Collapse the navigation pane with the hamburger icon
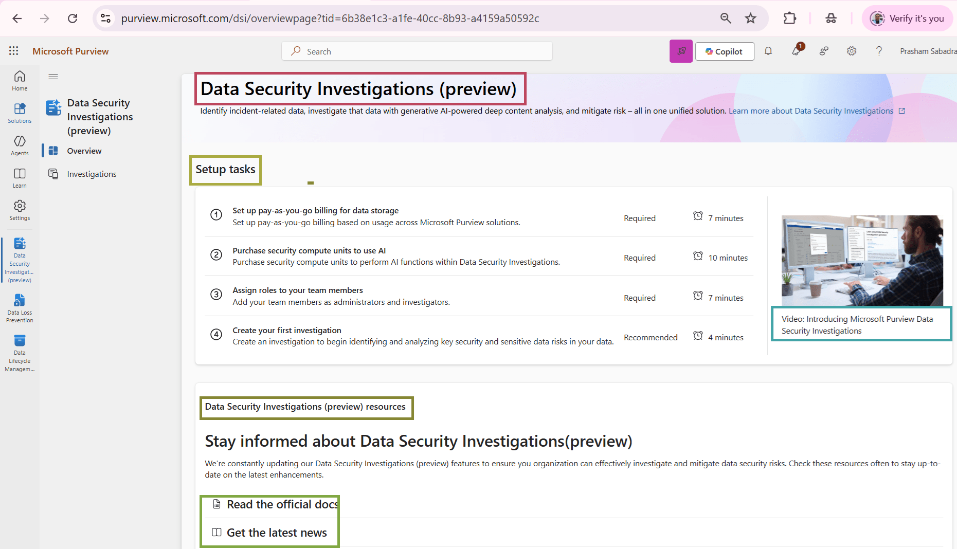957x549 pixels. coord(53,77)
